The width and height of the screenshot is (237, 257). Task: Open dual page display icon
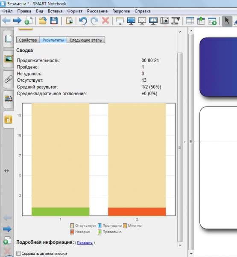[x=153, y=21]
